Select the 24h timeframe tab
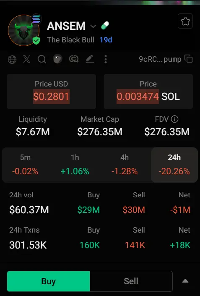This screenshot has width=200, height=296. [174, 165]
